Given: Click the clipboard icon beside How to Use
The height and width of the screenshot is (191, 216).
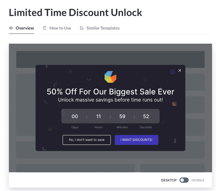Looking at the screenshot, I should coord(45,28).
